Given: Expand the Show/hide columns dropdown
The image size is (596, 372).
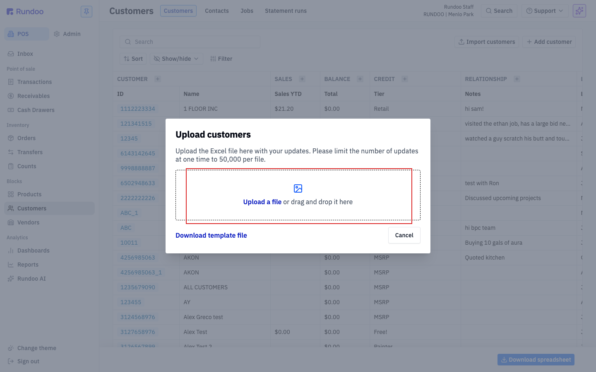Looking at the screenshot, I should point(176,59).
